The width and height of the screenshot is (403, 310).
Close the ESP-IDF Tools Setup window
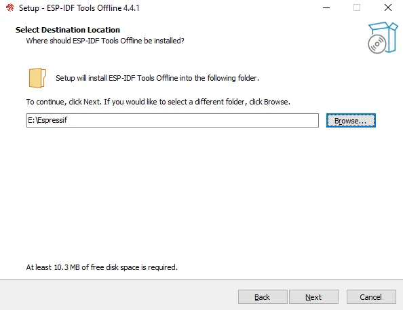388,7
